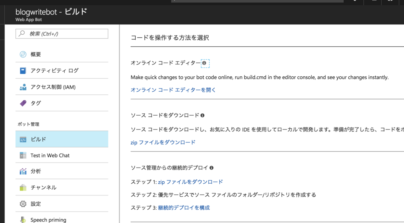Click info icon beside ソース管理からの継続的デプロイ
Viewport: 404px width, 223px height.
(x=211, y=168)
